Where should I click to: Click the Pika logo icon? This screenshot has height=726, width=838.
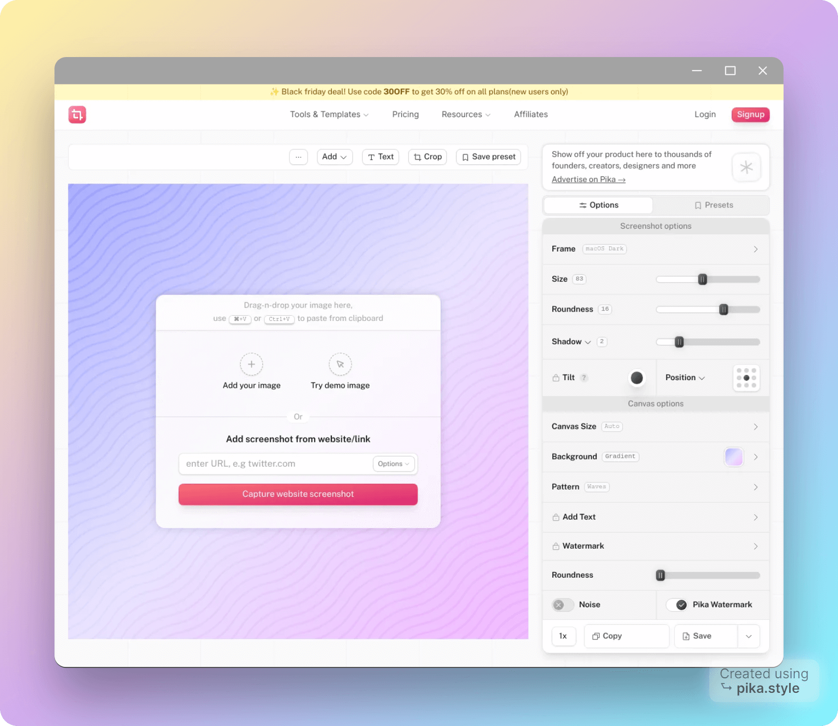click(77, 115)
